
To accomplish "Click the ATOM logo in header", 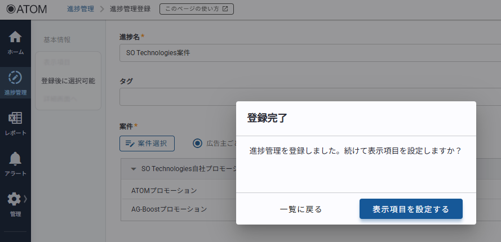I will [26, 9].
